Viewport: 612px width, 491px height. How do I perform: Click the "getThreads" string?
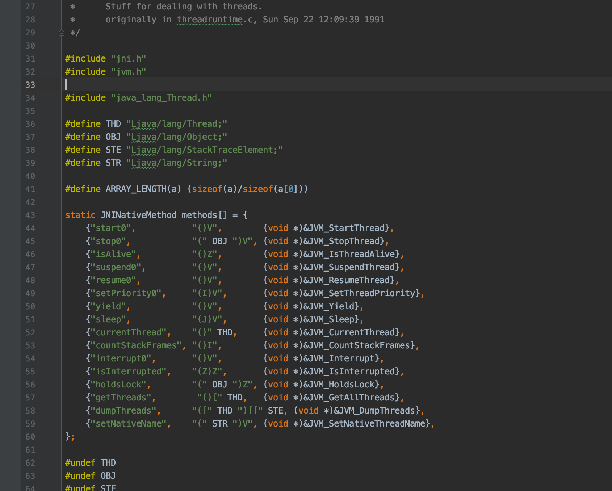click(x=121, y=398)
